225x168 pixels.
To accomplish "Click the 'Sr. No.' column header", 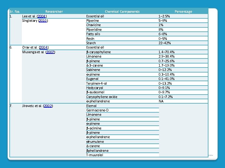I will 15,12.
